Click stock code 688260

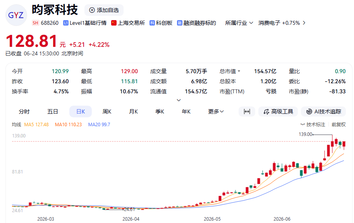point(50,23)
